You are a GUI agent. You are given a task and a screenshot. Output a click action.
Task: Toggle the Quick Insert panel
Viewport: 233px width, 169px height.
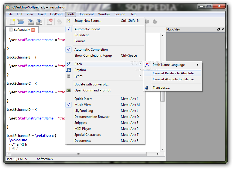pyautogui.click(x=105, y=99)
